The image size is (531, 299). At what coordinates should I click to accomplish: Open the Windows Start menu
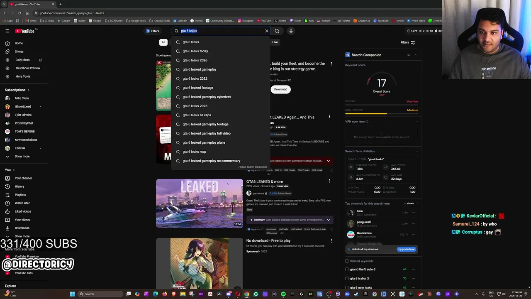click(72, 294)
